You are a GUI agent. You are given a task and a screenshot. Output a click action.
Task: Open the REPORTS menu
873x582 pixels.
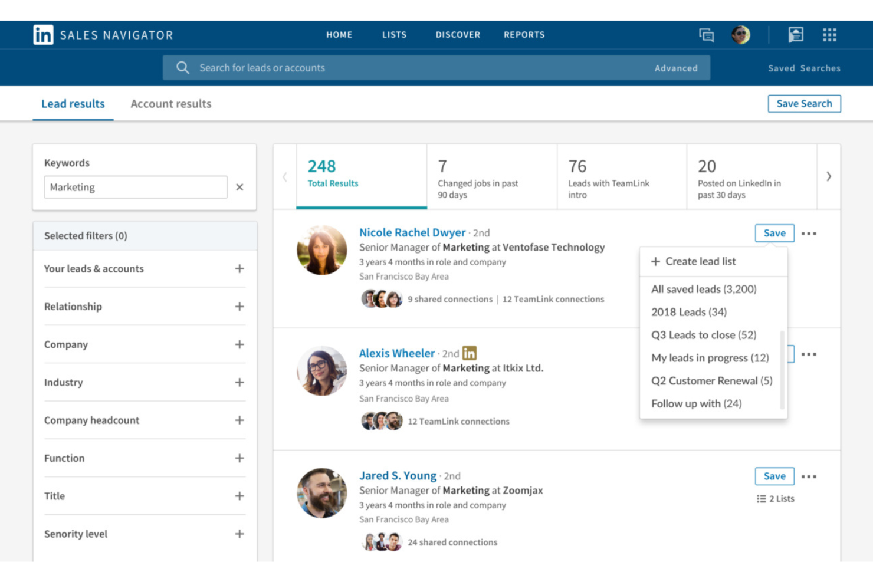point(524,35)
